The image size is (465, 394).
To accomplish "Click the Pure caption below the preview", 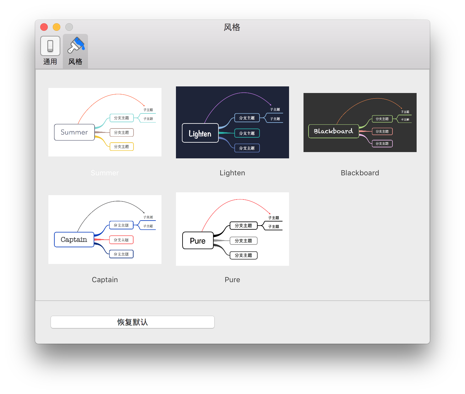I will click(232, 280).
